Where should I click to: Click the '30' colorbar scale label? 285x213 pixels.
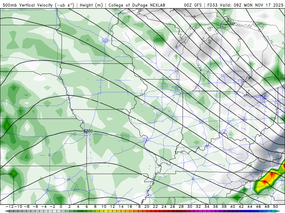click(x=190, y=207)
